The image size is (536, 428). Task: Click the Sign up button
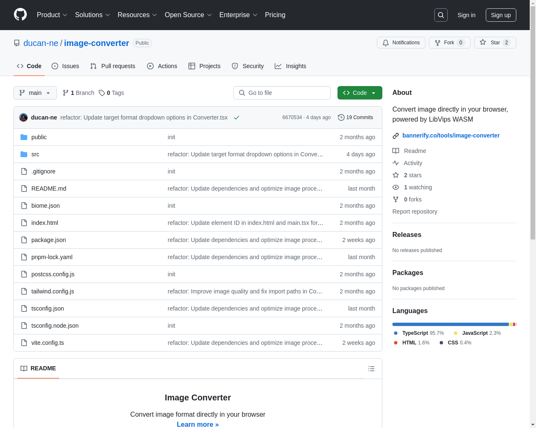click(501, 15)
